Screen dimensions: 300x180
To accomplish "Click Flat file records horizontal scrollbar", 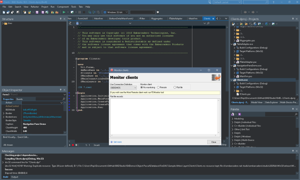I will coord(164,135).
